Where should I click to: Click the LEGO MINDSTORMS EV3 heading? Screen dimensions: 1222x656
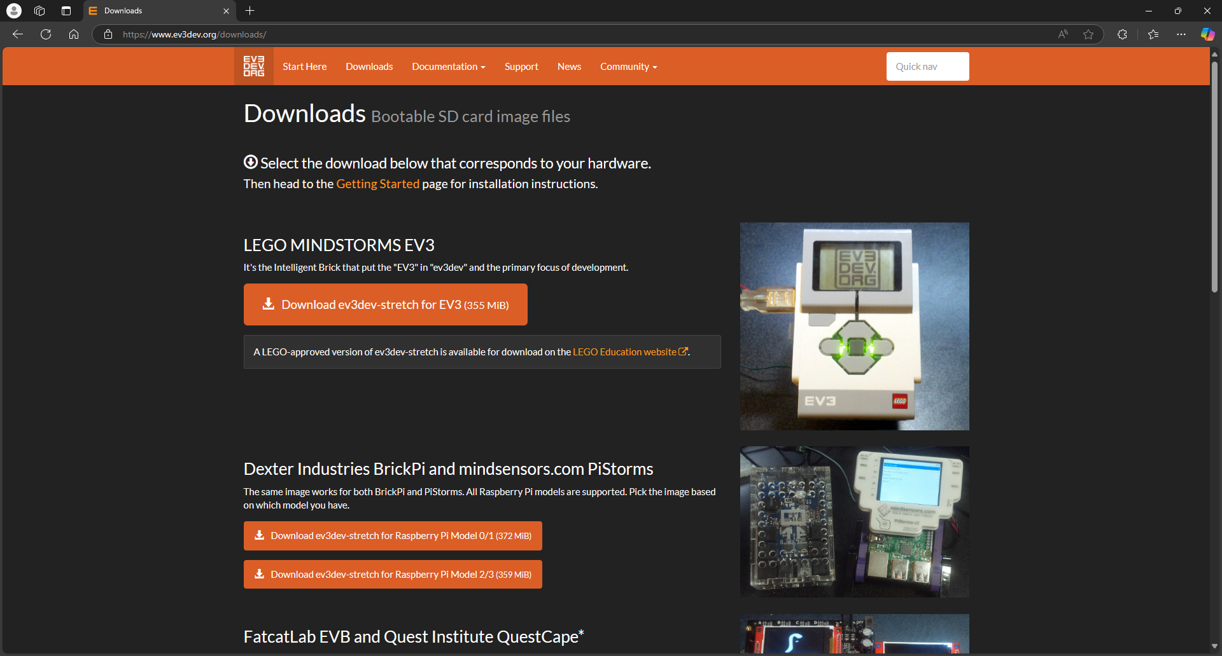[x=339, y=245]
